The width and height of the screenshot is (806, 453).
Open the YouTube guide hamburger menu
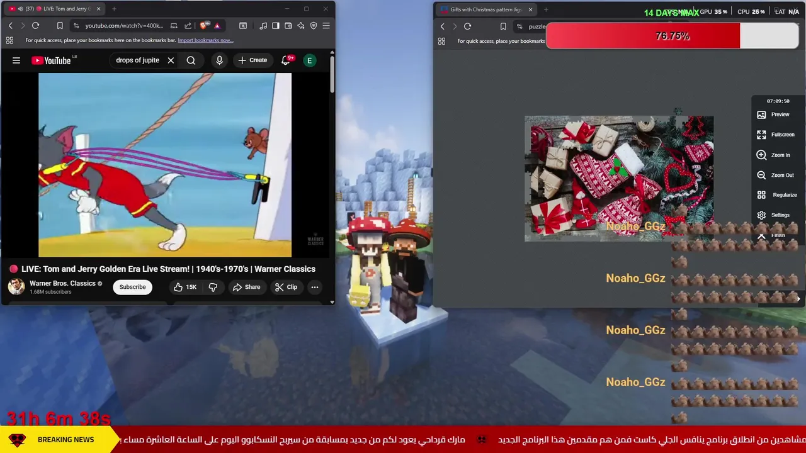click(x=16, y=60)
